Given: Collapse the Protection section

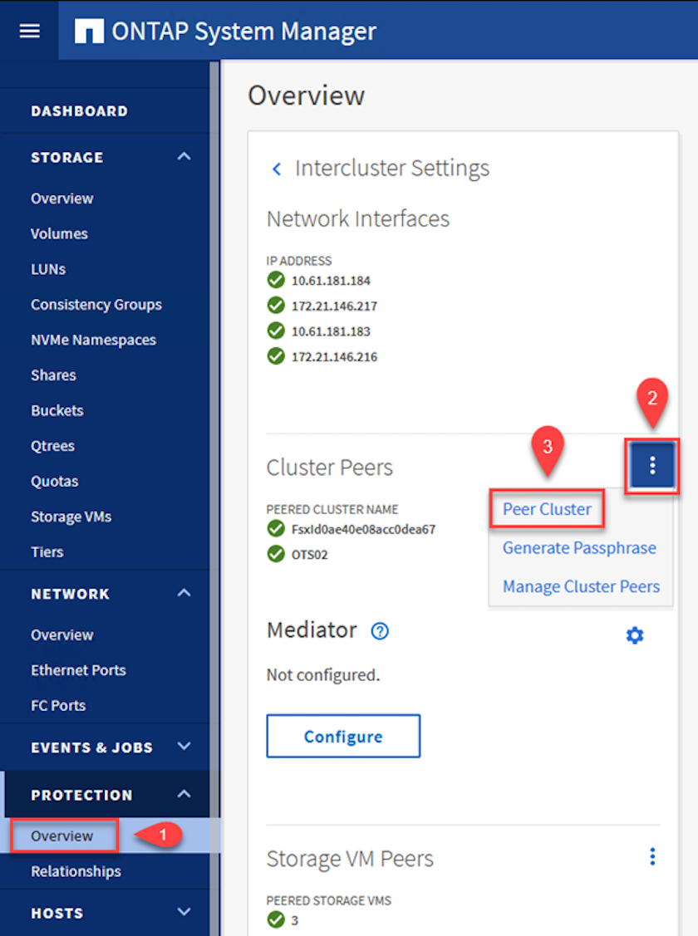Looking at the screenshot, I should [184, 795].
